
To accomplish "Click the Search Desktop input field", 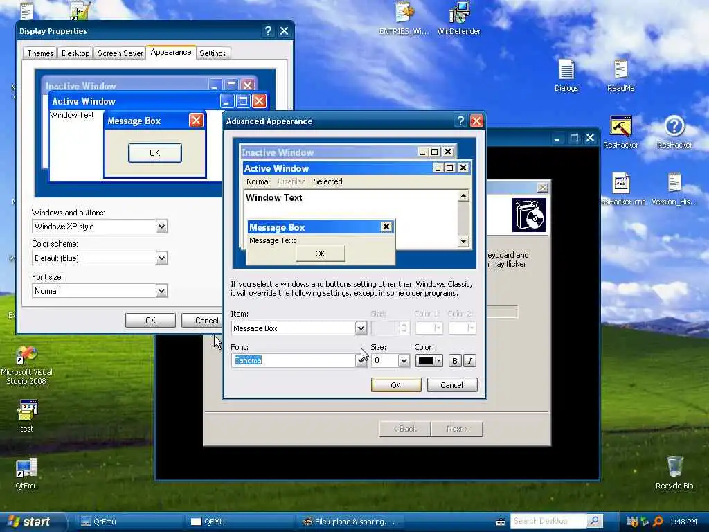I will click(548, 522).
